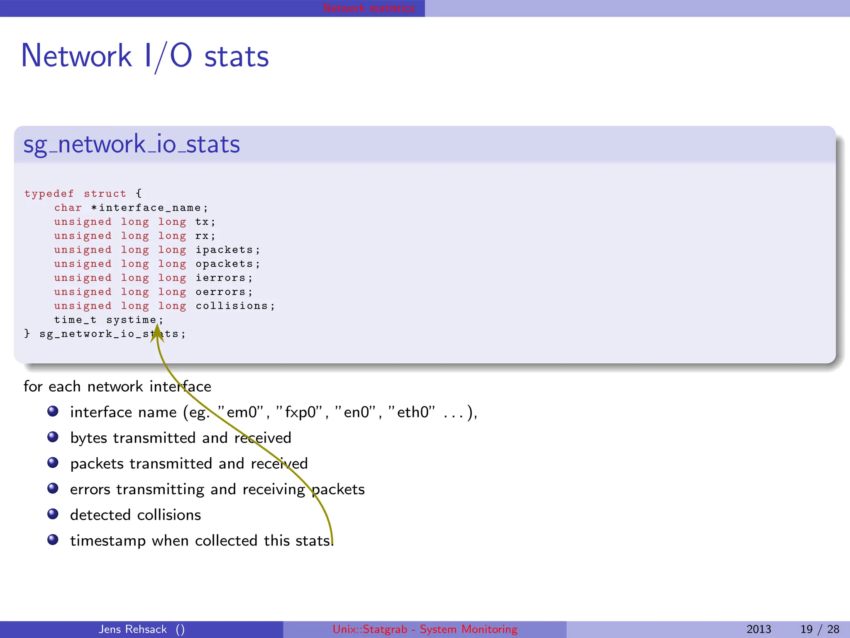Click the 'bytes transmitted and received' bullet text
The height and width of the screenshot is (638, 850).
click(x=181, y=438)
